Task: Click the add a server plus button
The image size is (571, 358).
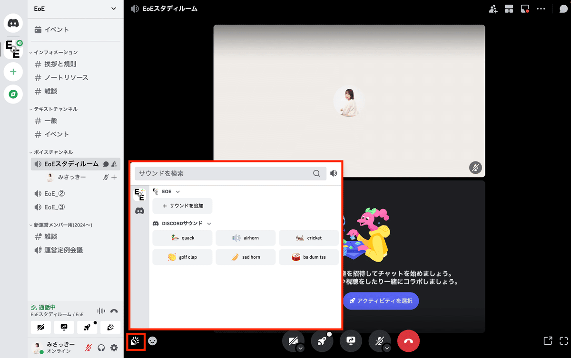Action: coord(13,72)
